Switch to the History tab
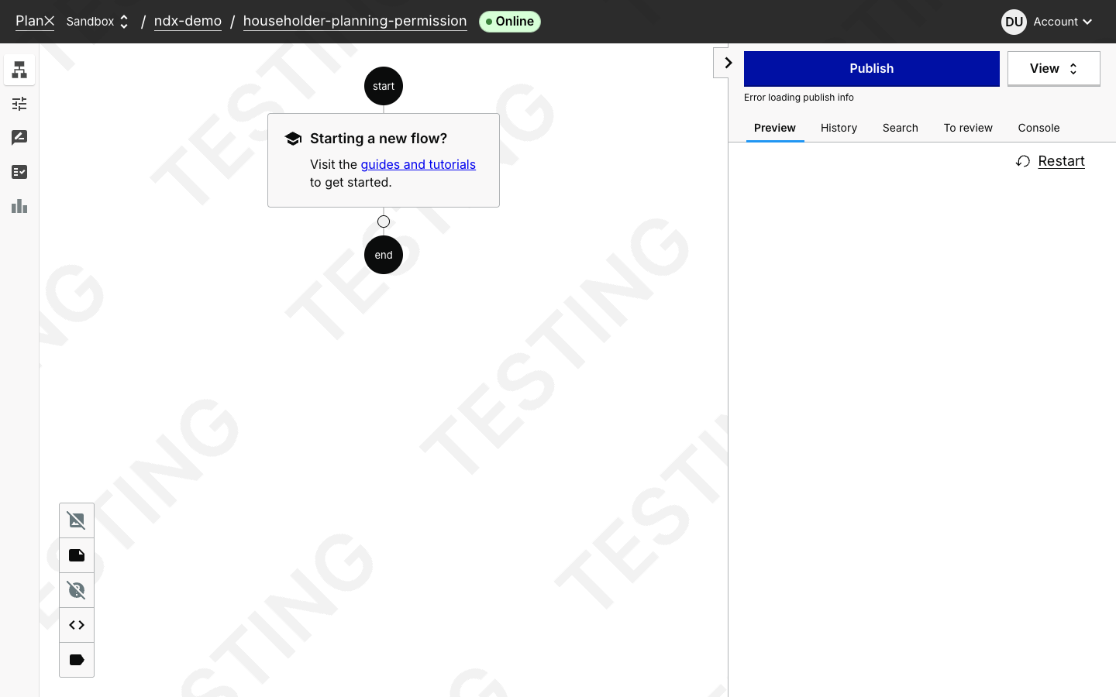1116x697 pixels. click(x=839, y=128)
